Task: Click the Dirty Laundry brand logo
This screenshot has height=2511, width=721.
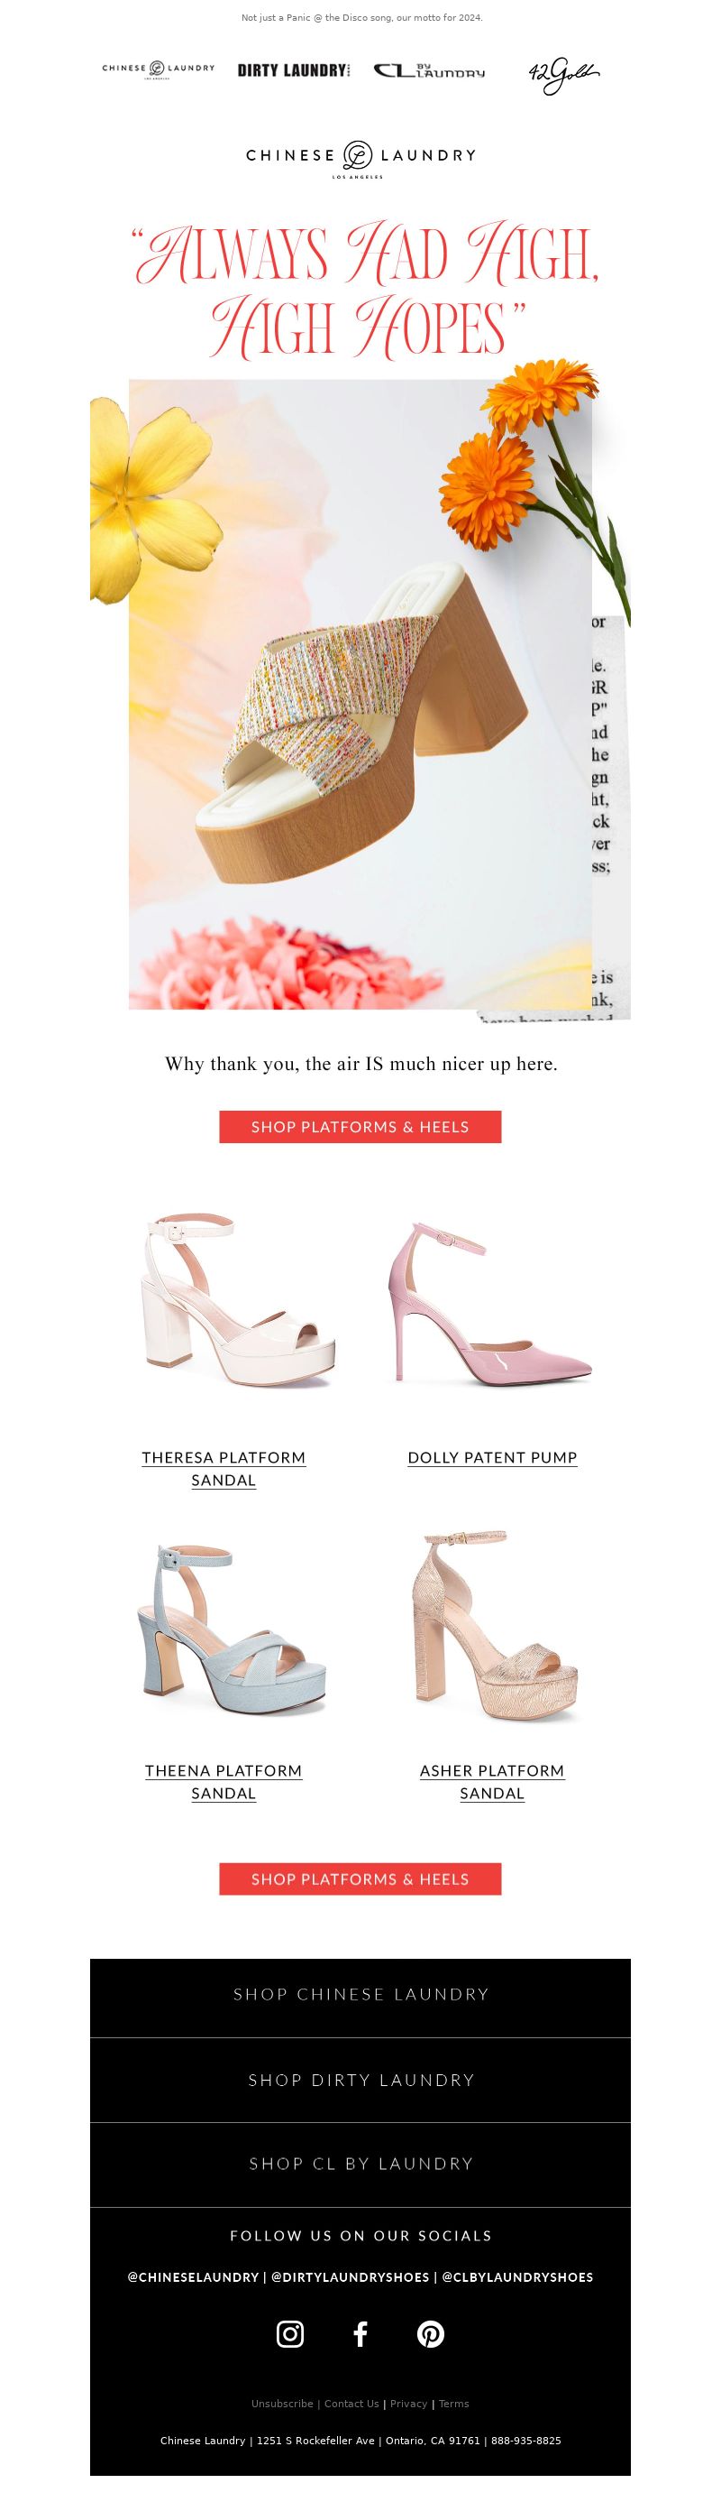Action: 293,70
